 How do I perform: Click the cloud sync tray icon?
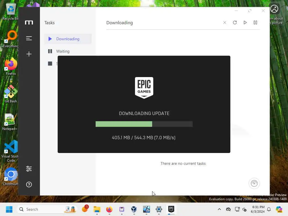(x=228, y=209)
